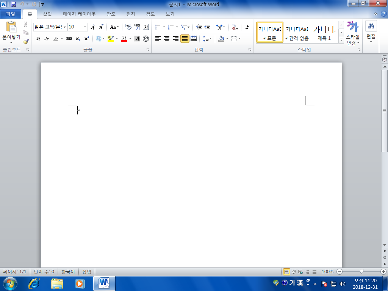Toggle Subscript formatting
Screen dimensions: 388x291
coord(78,39)
